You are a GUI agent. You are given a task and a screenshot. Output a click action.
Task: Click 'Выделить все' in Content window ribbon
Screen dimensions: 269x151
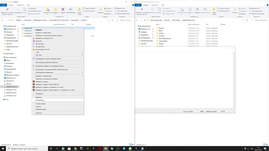tap(120, 8)
